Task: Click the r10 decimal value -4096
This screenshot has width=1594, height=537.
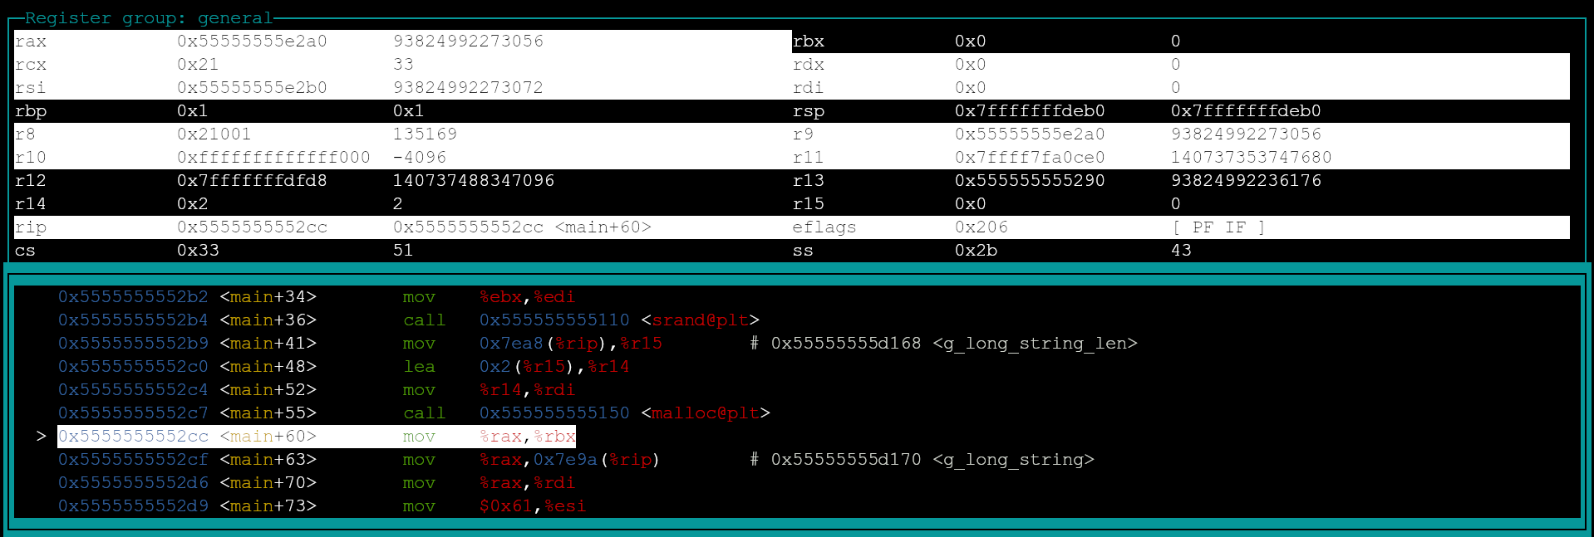Action: point(419,158)
